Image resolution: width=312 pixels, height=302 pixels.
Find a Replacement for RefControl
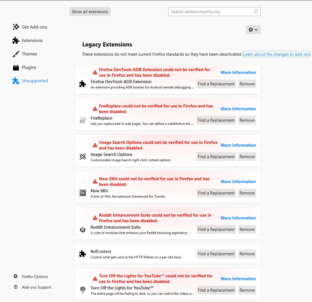point(216,254)
